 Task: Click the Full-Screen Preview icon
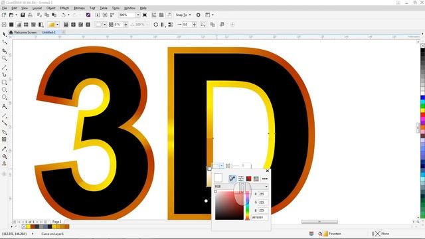coord(145,15)
